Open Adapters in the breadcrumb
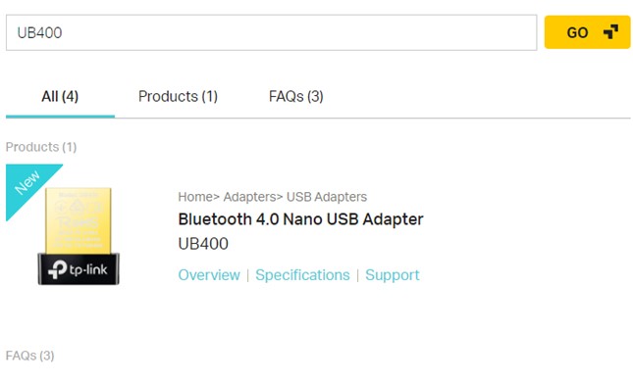Screen dimensions: 633x383 coord(249,197)
